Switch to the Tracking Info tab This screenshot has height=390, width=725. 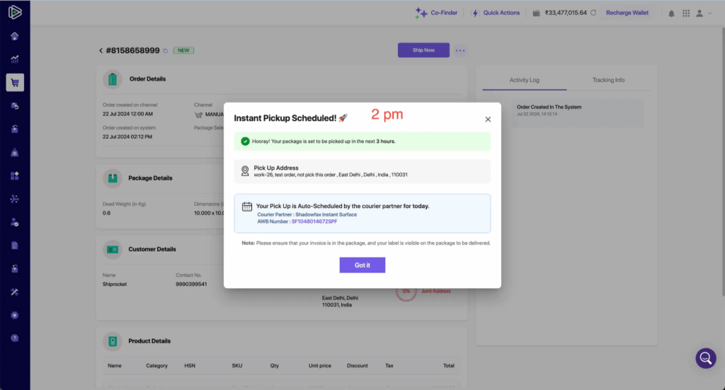[608, 80]
